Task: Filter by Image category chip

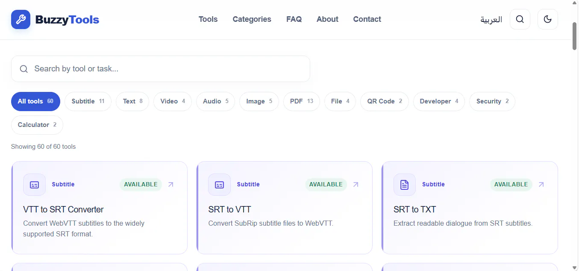Action: [259, 101]
